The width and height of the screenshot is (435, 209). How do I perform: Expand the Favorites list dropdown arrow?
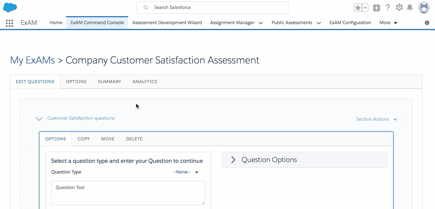[365, 8]
